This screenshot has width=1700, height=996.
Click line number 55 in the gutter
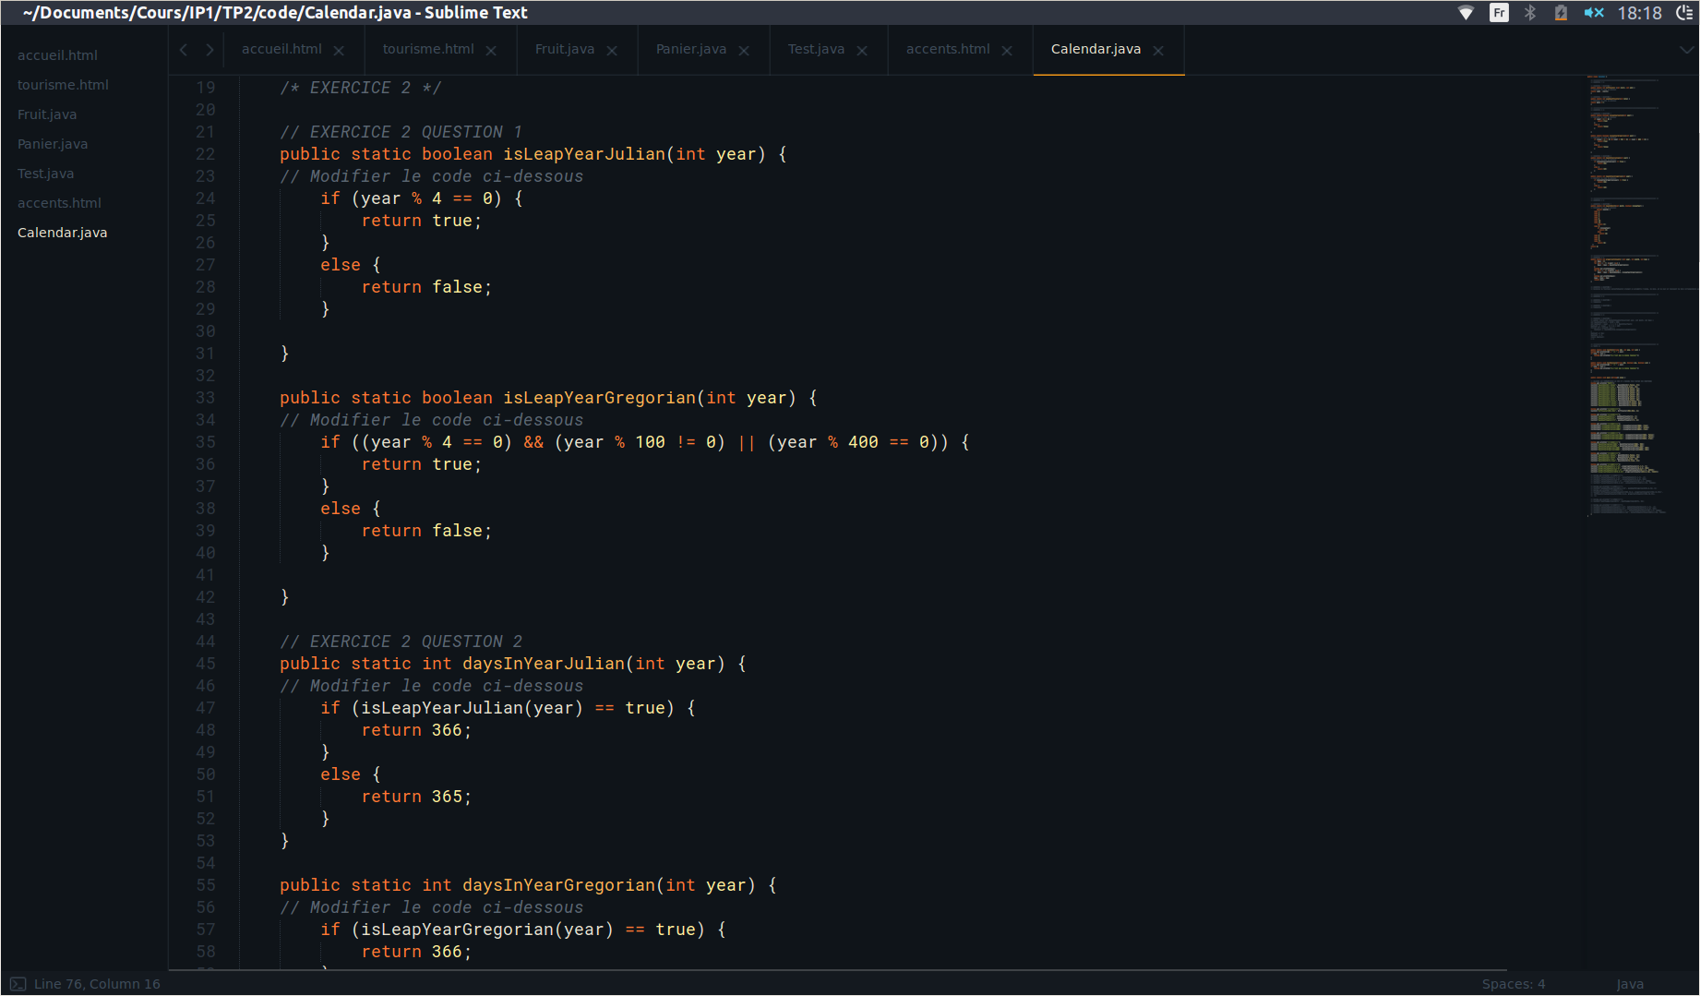[205, 885]
